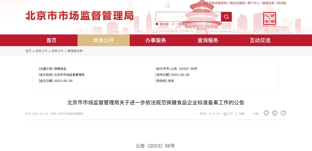312x151 pixels.
Task: Click the star icon for 收藏
Action: (x=236, y=114)
